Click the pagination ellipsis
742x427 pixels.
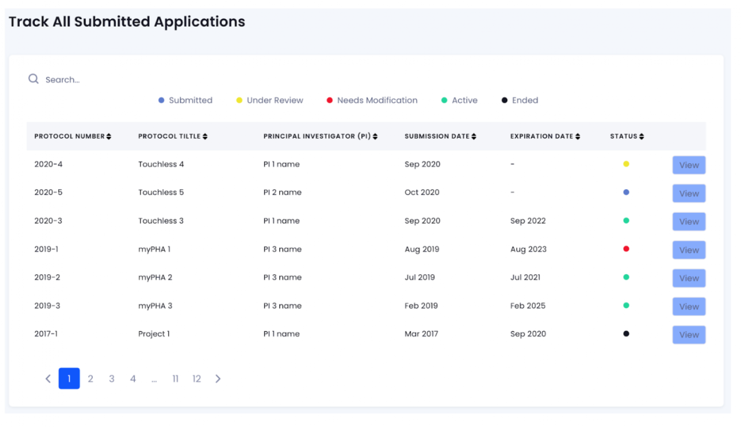point(154,381)
